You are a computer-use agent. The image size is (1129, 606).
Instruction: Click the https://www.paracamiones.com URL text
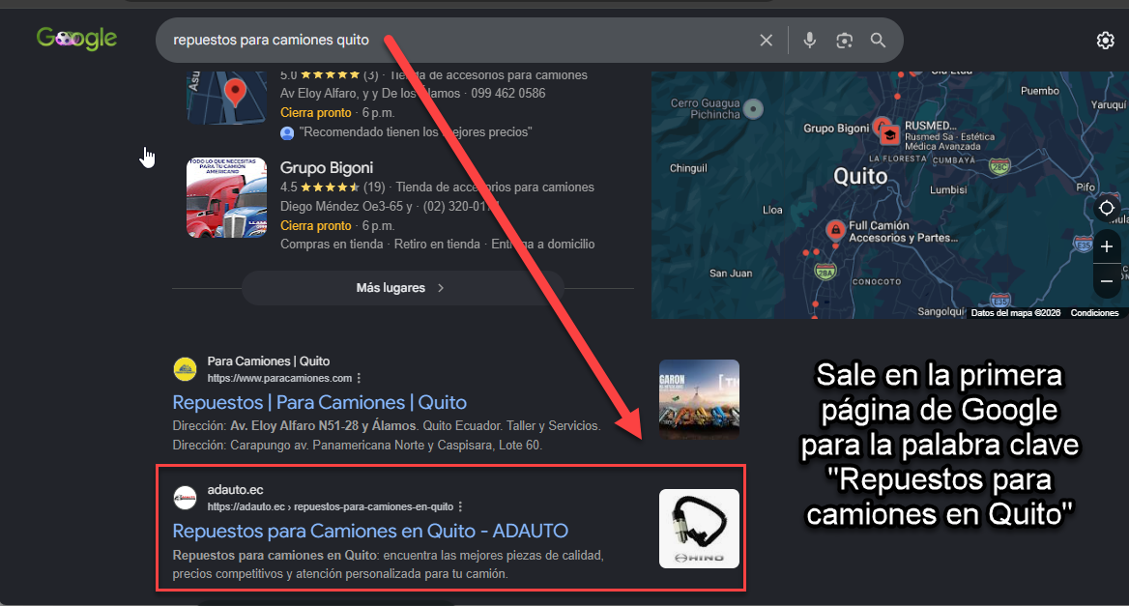tap(279, 378)
